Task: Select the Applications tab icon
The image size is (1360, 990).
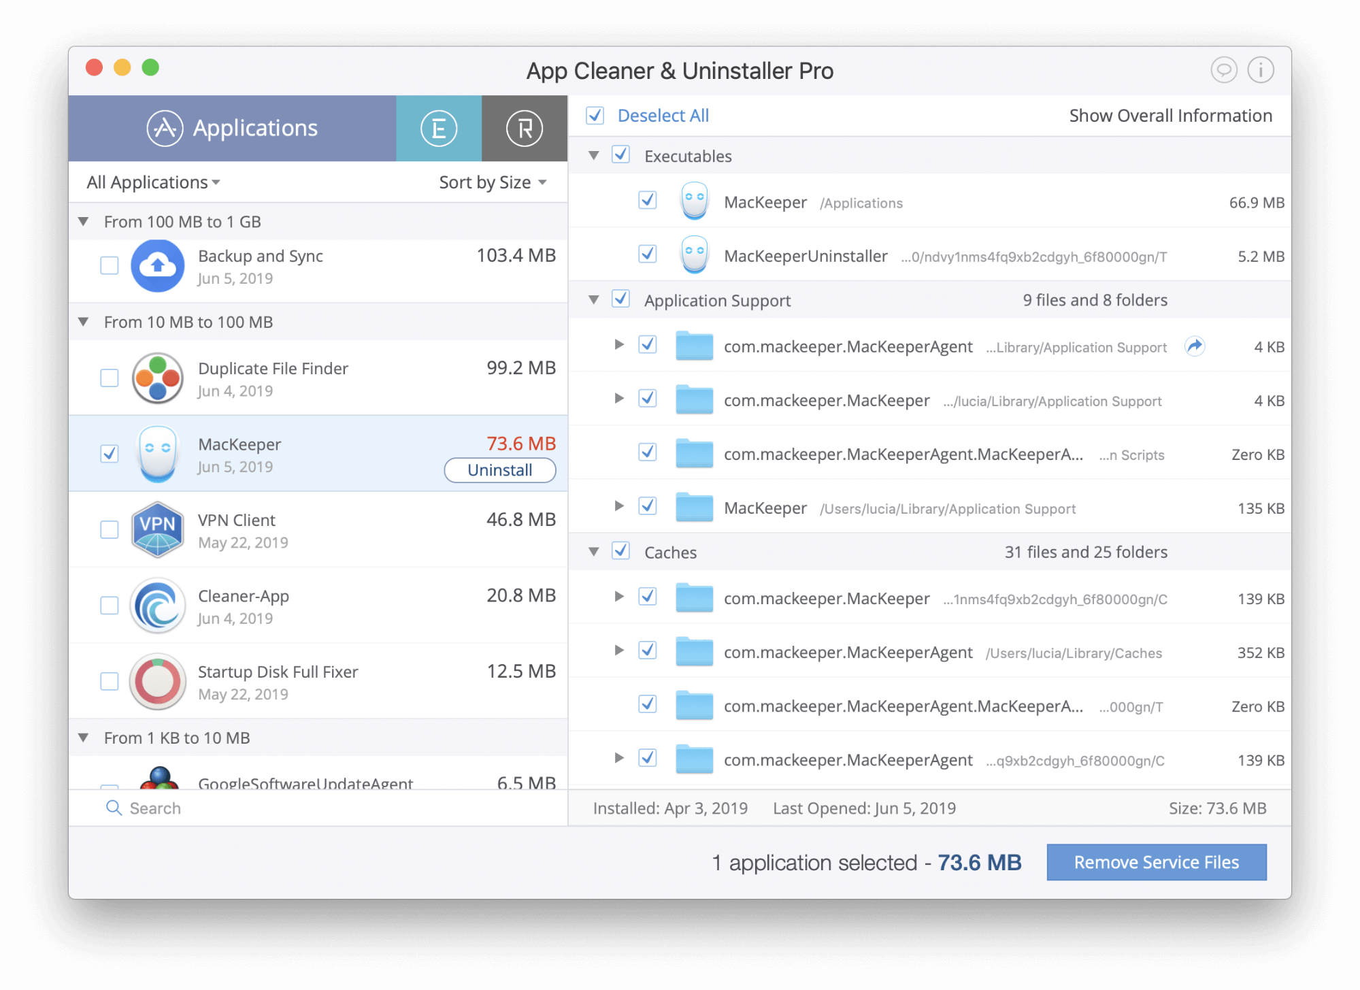Action: click(163, 128)
